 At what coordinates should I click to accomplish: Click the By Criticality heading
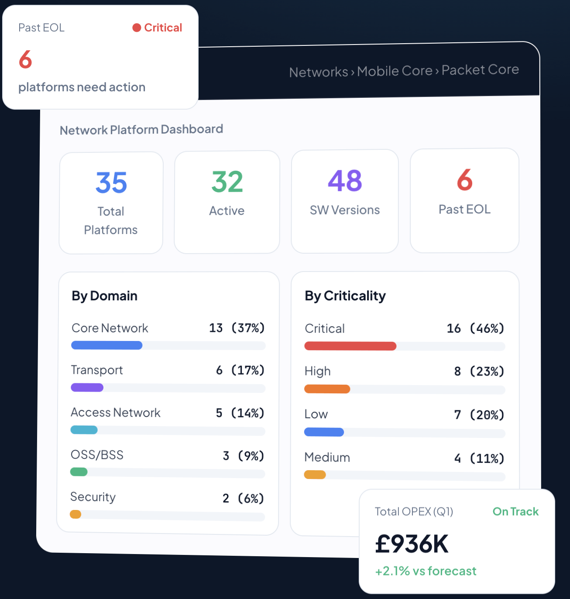345,296
